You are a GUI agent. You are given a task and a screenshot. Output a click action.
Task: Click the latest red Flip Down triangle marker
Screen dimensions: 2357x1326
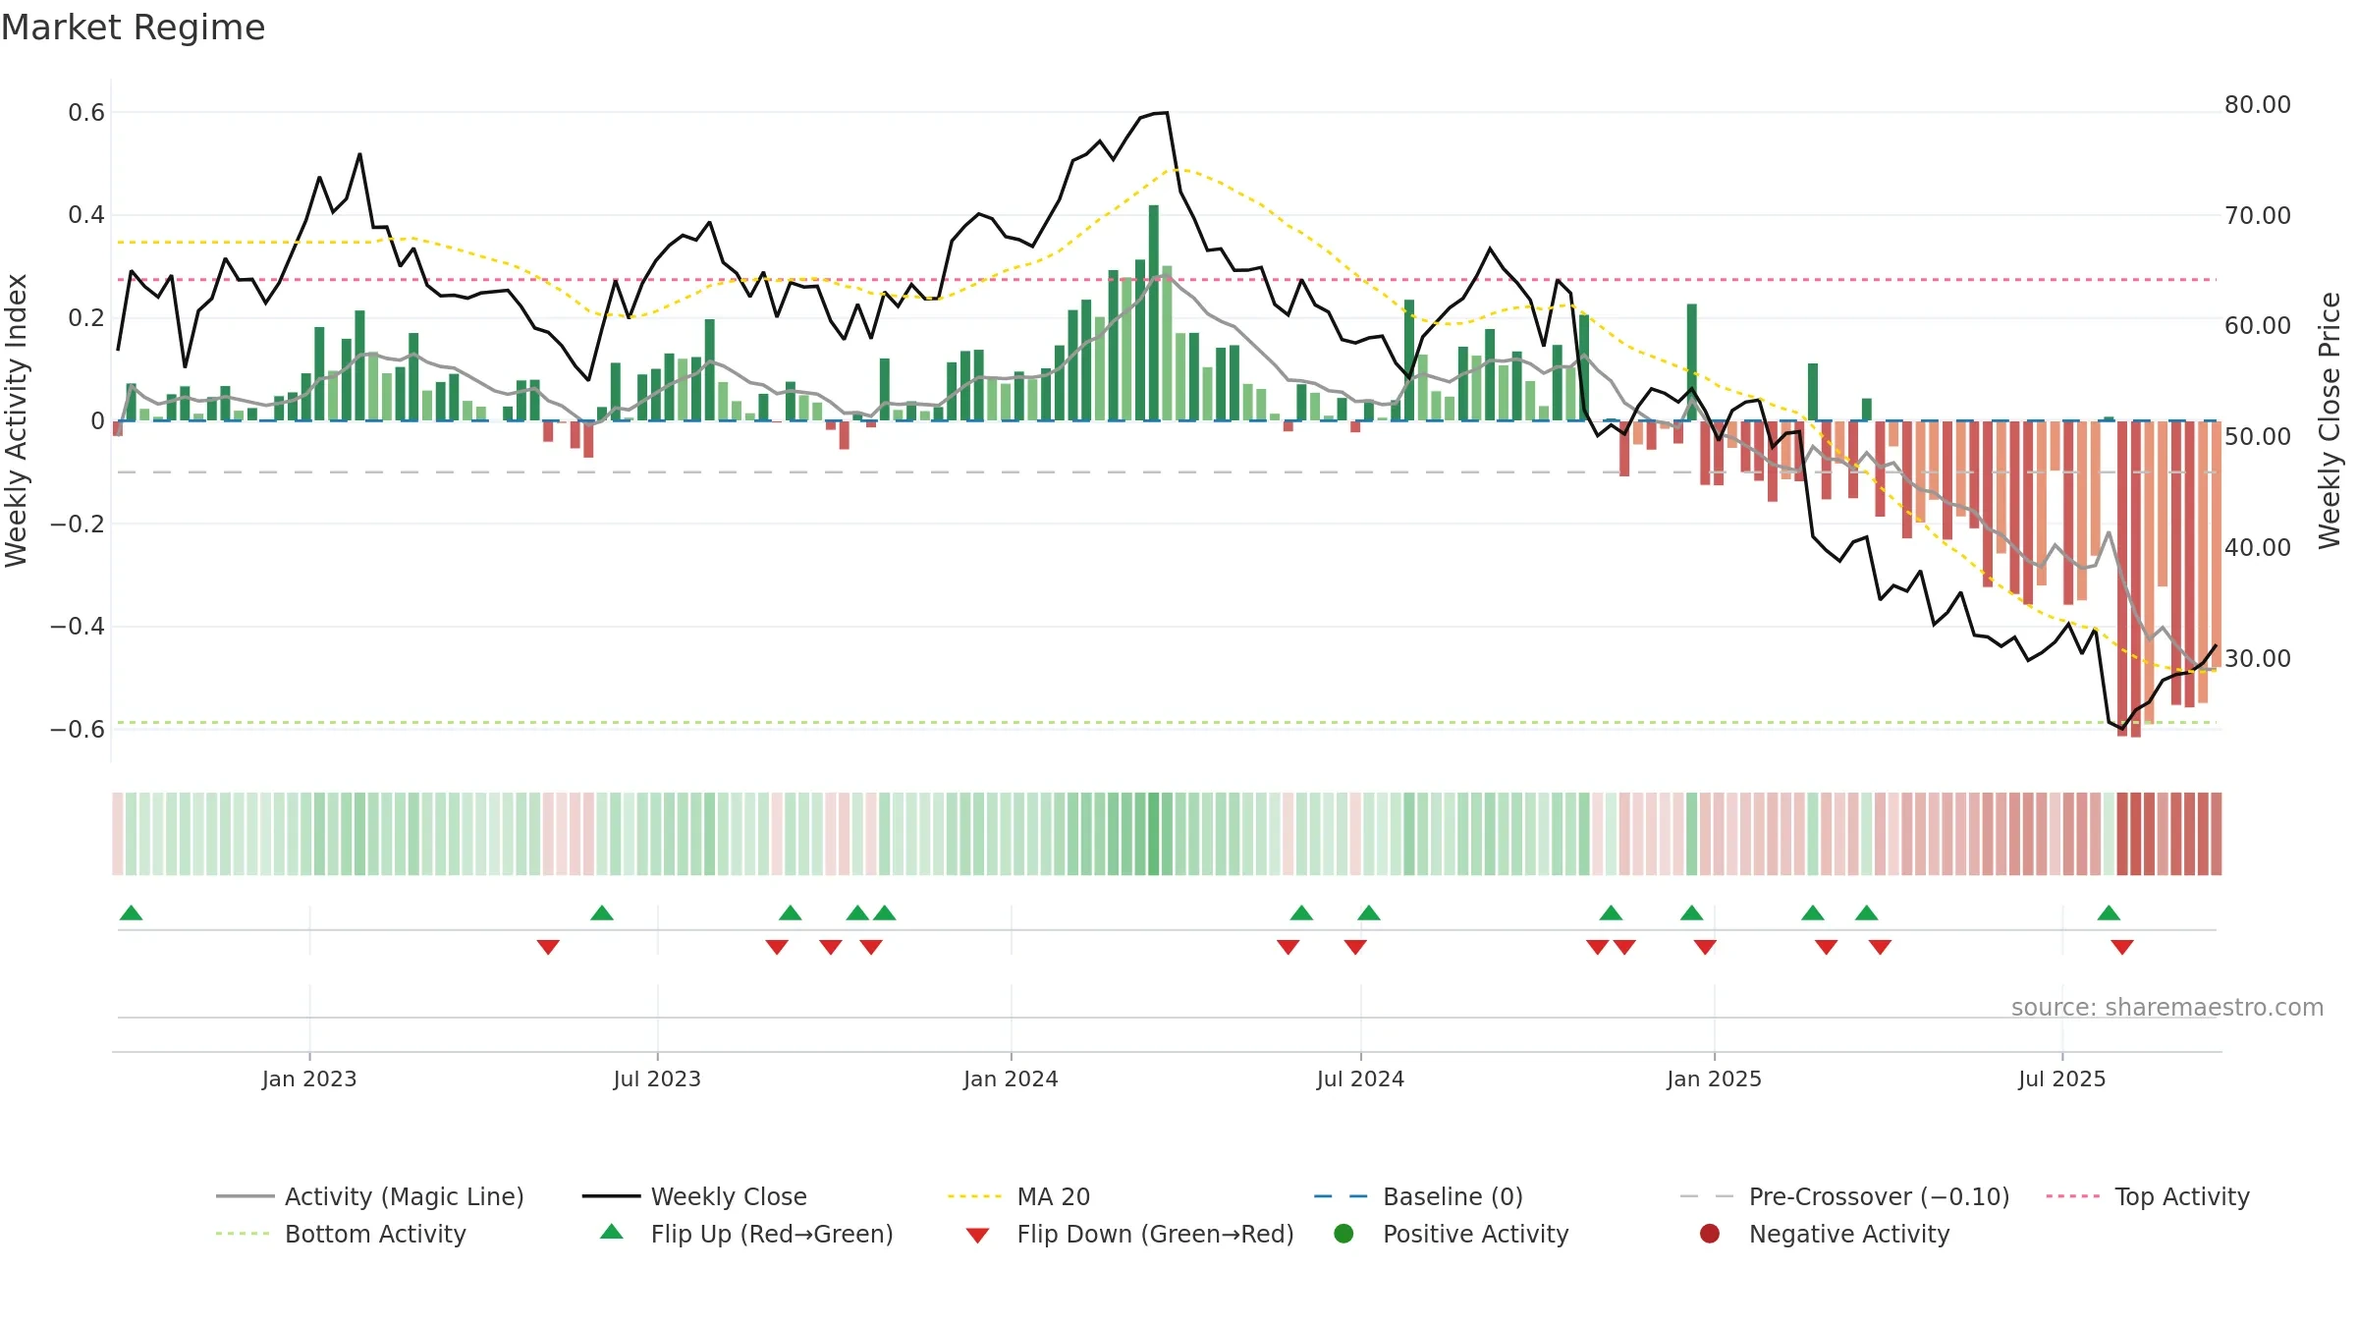pos(2122,947)
